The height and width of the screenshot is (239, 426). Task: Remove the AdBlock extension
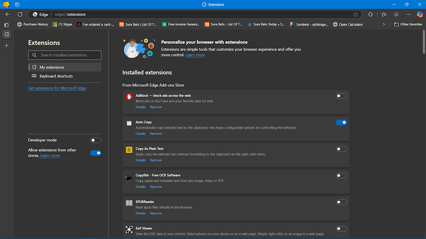tap(156, 107)
